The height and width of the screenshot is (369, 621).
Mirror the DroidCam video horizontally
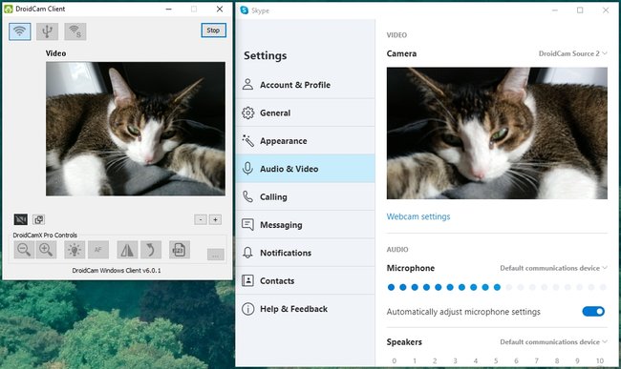(x=127, y=250)
